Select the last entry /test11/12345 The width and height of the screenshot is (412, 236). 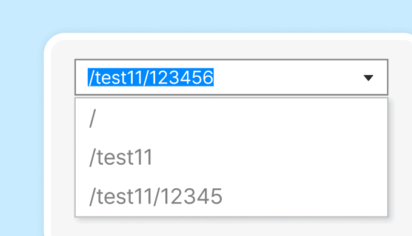pyautogui.click(x=231, y=196)
